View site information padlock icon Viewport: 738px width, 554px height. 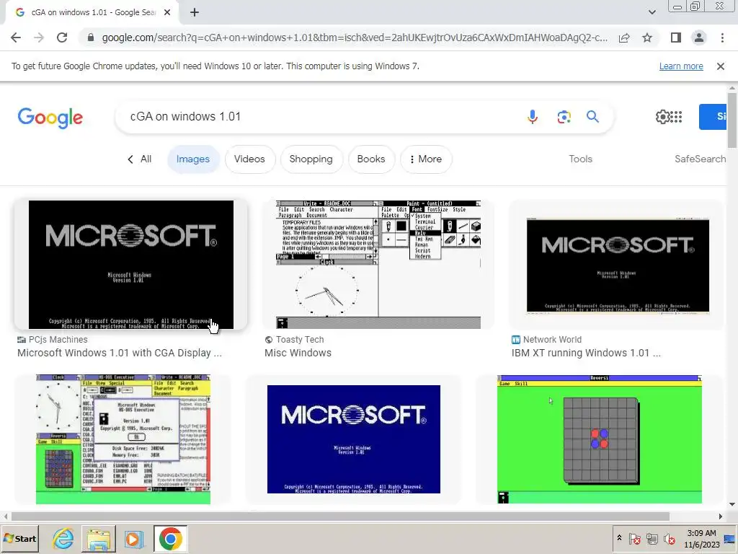(x=91, y=38)
